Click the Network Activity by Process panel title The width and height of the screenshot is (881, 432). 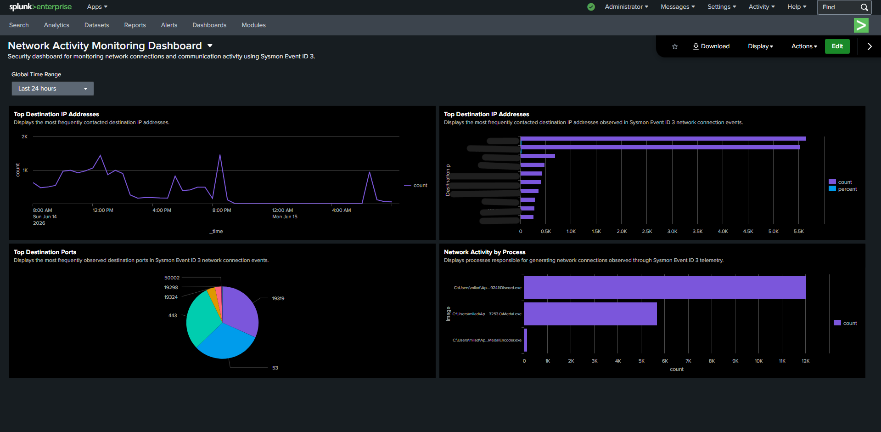(485, 252)
